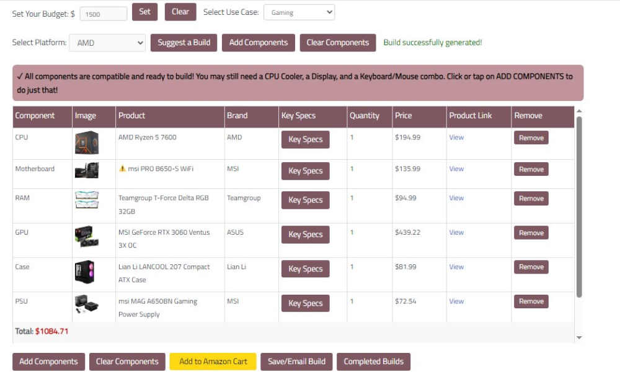Remove the GPU from the build
Screen dimensions: 620x382
(x=531, y=233)
